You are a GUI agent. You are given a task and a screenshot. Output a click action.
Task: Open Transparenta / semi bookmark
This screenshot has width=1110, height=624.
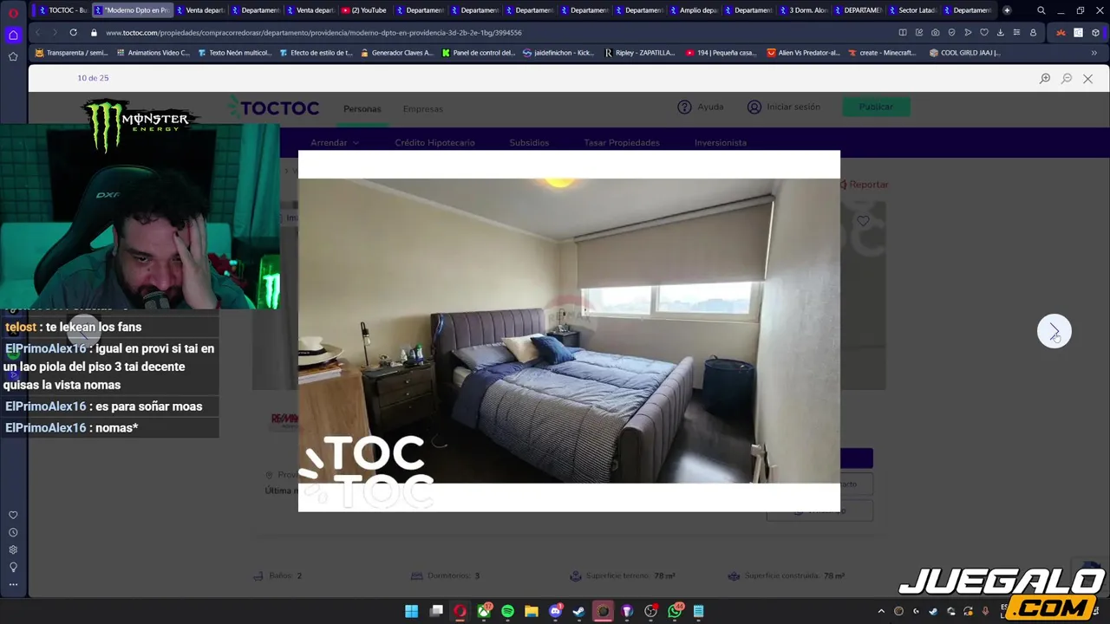[70, 53]
